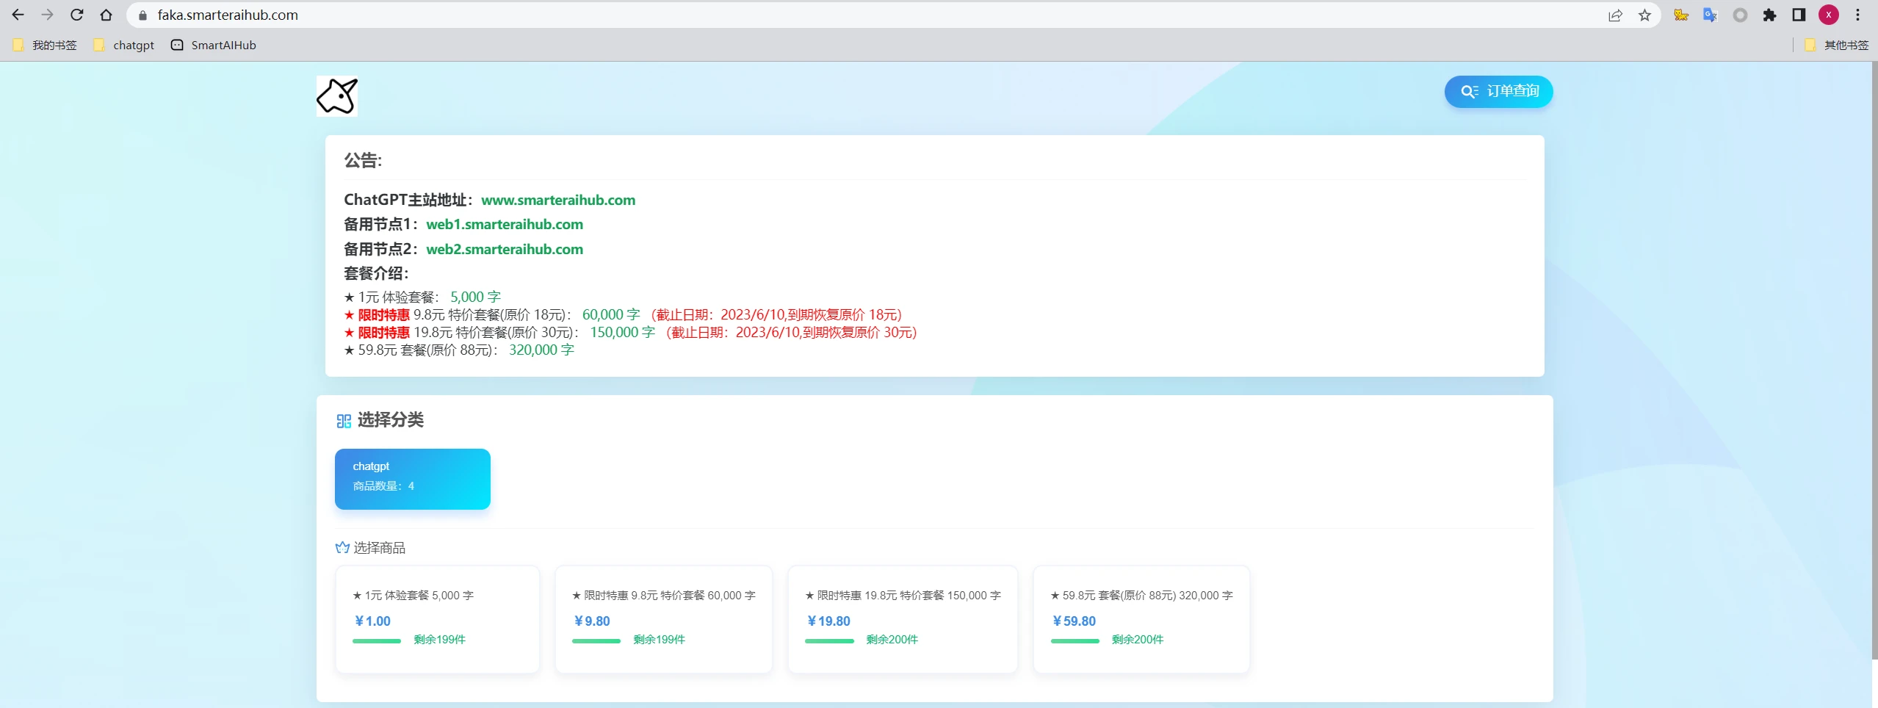Open the yellow extension icon in the toolbar

(x=1680, y=15)
